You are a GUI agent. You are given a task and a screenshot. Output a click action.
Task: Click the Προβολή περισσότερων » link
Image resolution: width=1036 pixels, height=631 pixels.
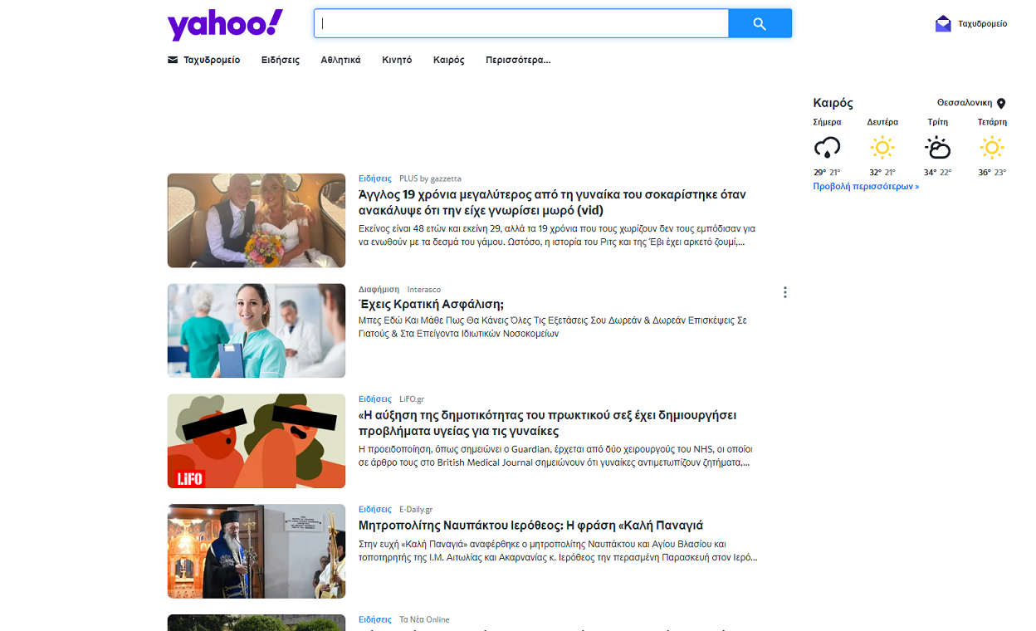[866, 187]
